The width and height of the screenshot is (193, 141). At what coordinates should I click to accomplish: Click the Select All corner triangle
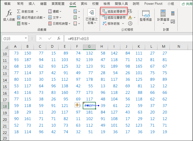coord(6,47)
